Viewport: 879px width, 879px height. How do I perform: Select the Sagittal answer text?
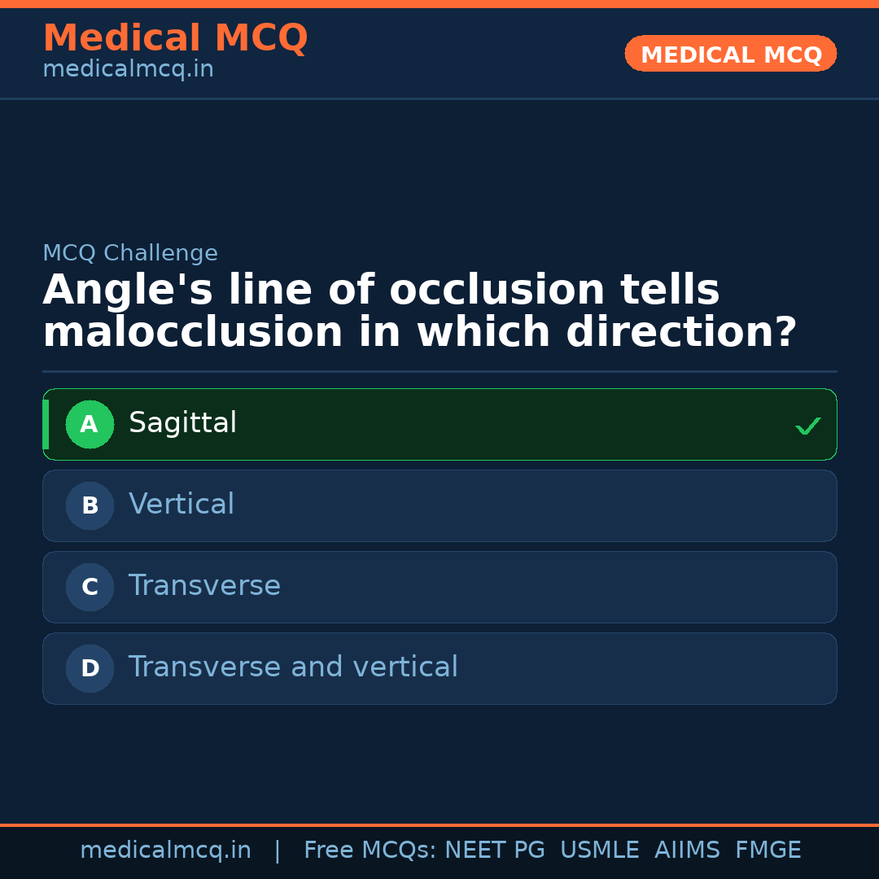(x=182, y=423)
